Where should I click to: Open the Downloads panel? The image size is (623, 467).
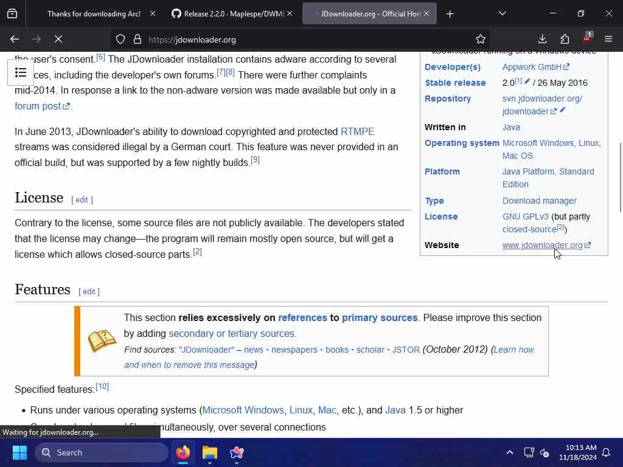(x=542, y=40)
